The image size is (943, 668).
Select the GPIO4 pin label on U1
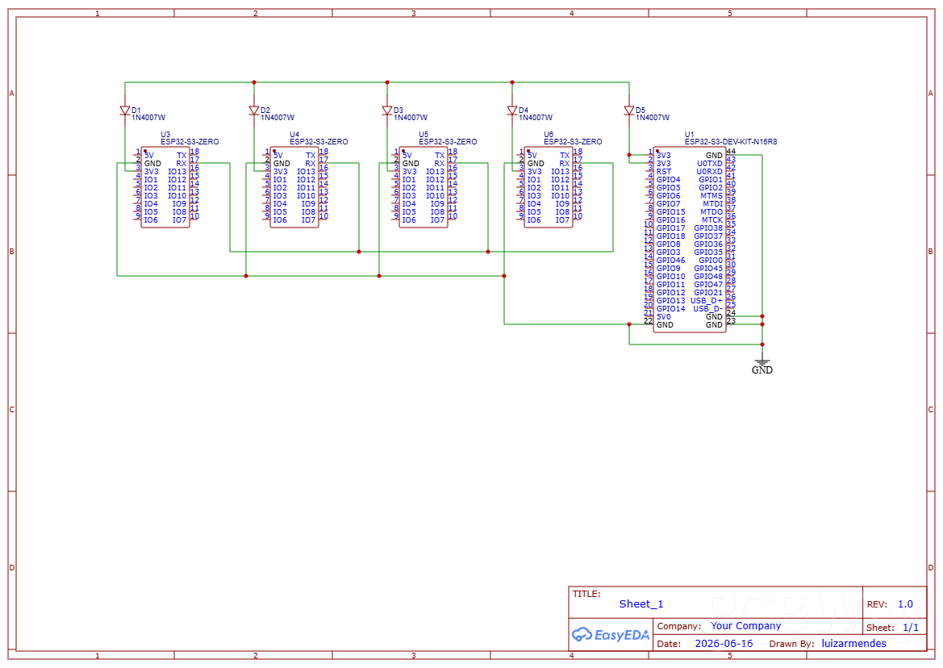tap(668, 180)
